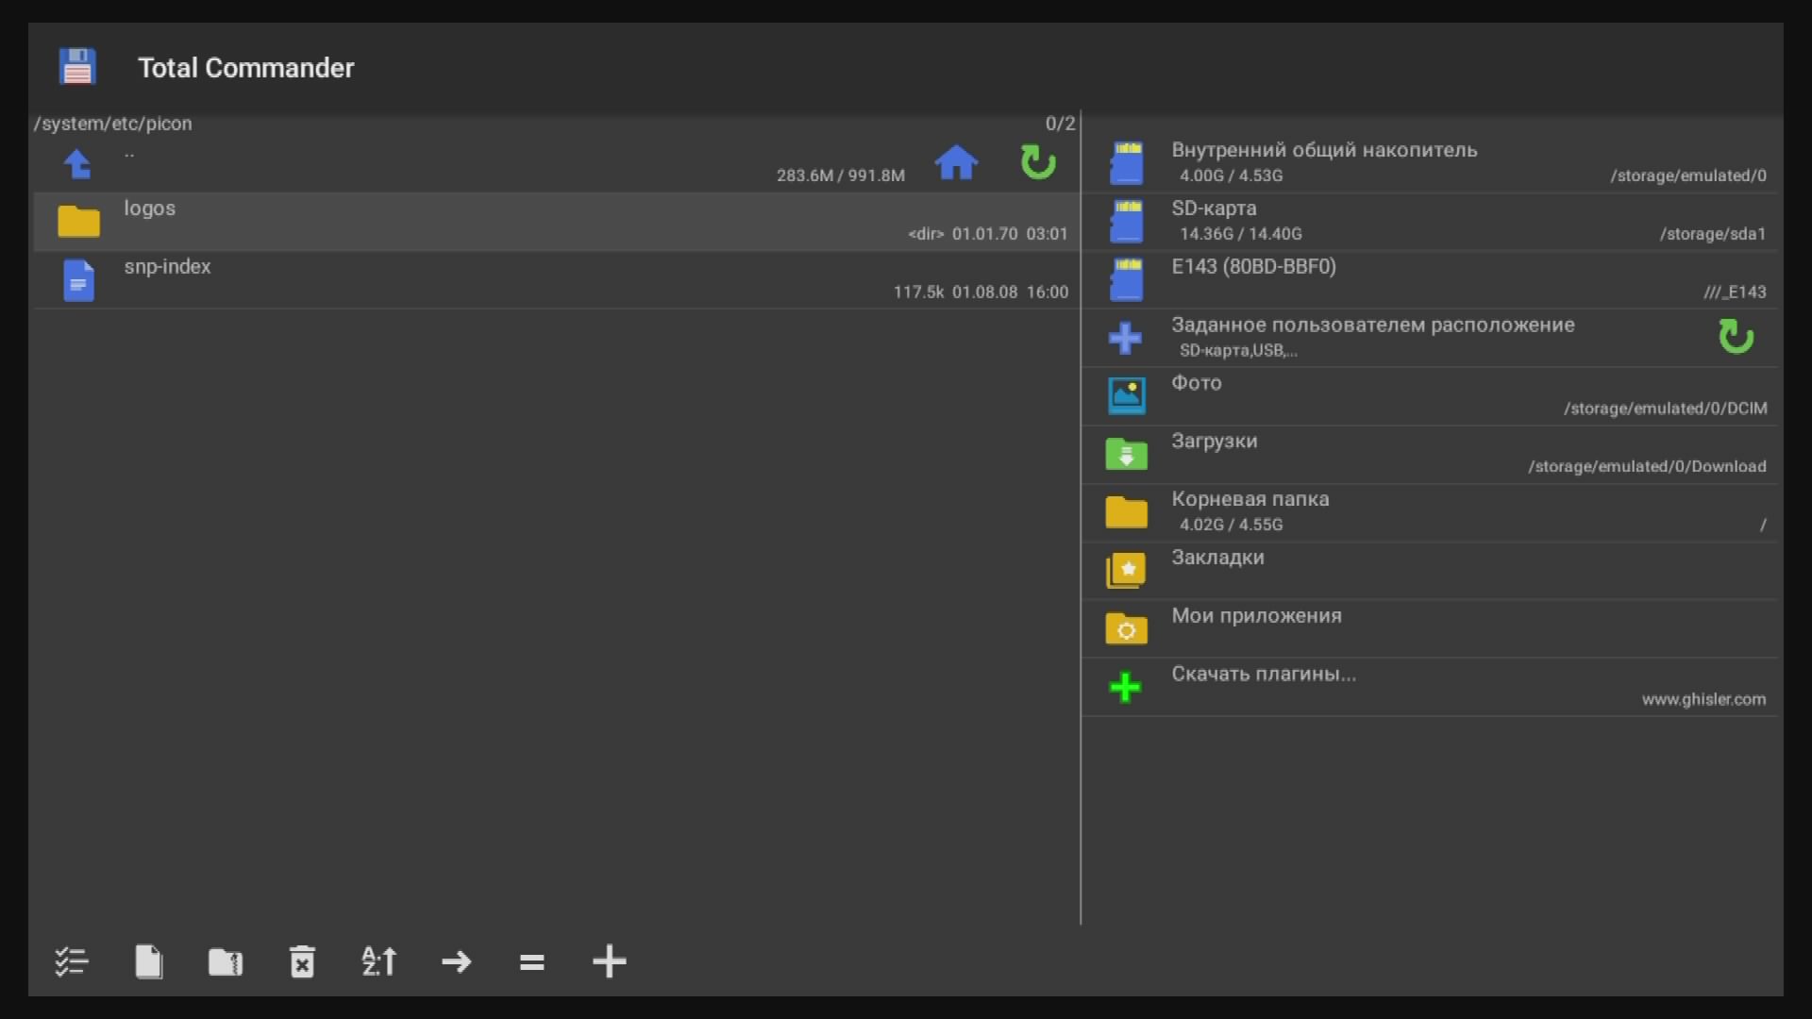This screenshot has width=1812, height=1019.
Task: Open the Мои приложения apps icon
Action: 1127,628
